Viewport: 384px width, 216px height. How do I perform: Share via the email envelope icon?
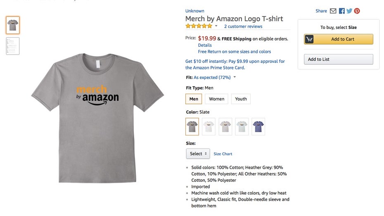tap(333, 11)
